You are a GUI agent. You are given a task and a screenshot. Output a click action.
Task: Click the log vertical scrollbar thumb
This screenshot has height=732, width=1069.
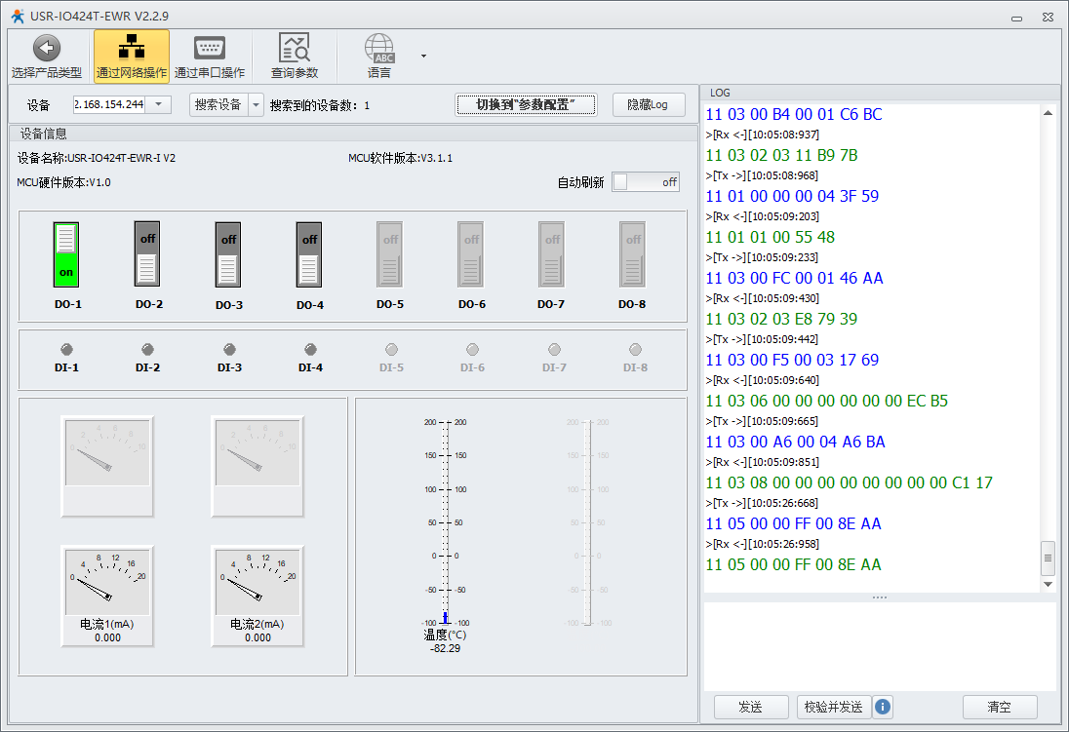[x=1048, y=559]
